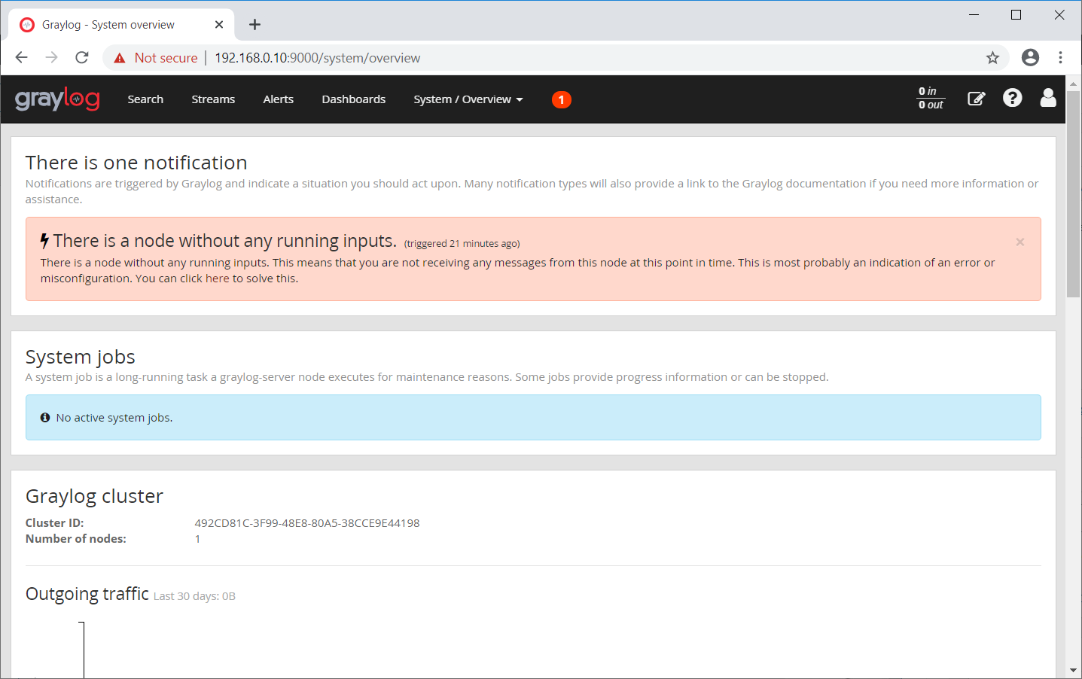
Task: Open the user profile menu icon
Action: pyautogui.click(x=1048, y=98)
